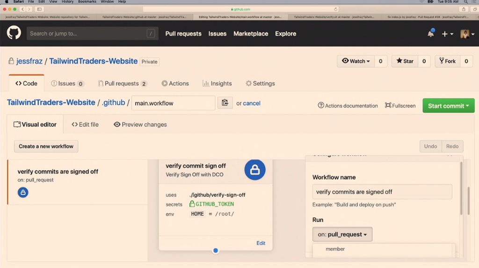Toggle Safari sidebar button

pos(39,9)
